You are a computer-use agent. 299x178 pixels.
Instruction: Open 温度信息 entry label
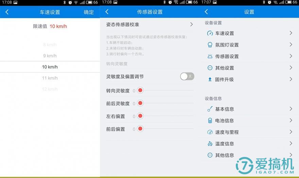(x=225, y=144)
